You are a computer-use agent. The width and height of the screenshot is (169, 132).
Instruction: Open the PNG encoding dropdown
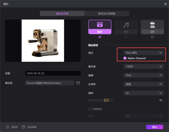(x=144, y=75)
